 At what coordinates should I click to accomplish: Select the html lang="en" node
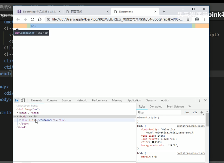pos(28,109)
